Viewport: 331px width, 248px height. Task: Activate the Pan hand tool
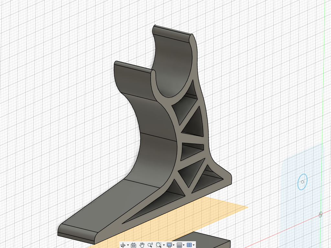click(x=142, y=245)
